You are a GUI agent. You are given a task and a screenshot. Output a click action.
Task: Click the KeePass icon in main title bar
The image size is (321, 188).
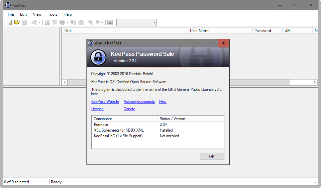(x=8, y=5)
